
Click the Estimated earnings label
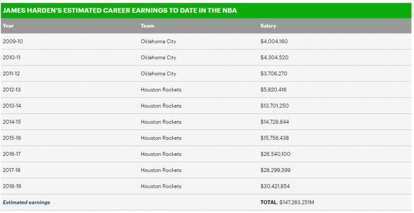point(26,202)
